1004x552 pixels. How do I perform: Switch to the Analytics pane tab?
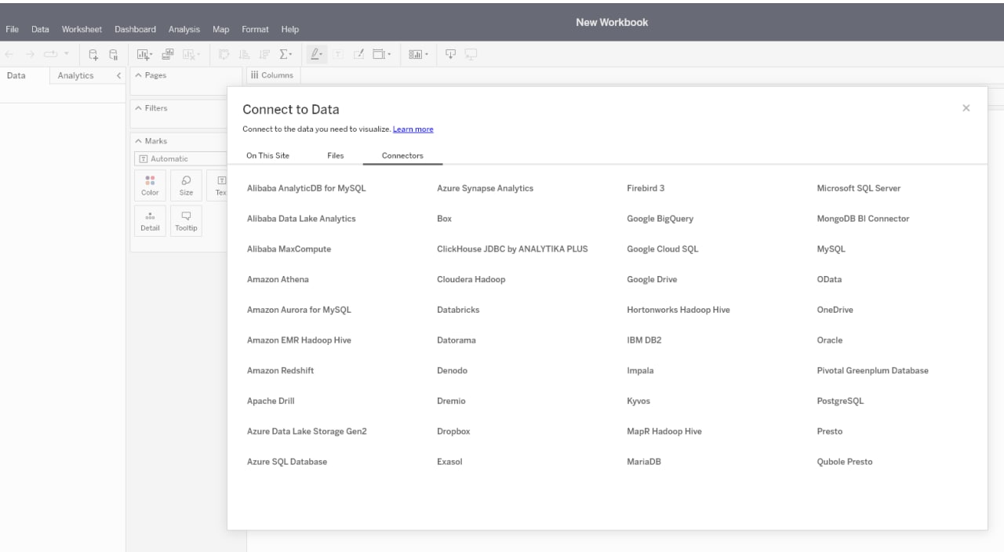(75, 75)
